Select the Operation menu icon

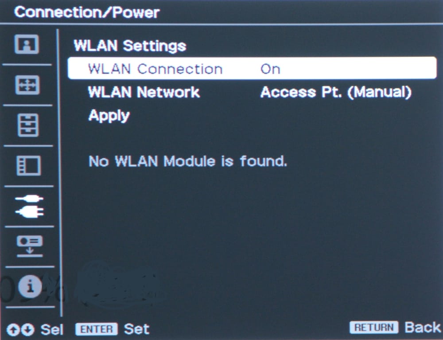[28, 166]
